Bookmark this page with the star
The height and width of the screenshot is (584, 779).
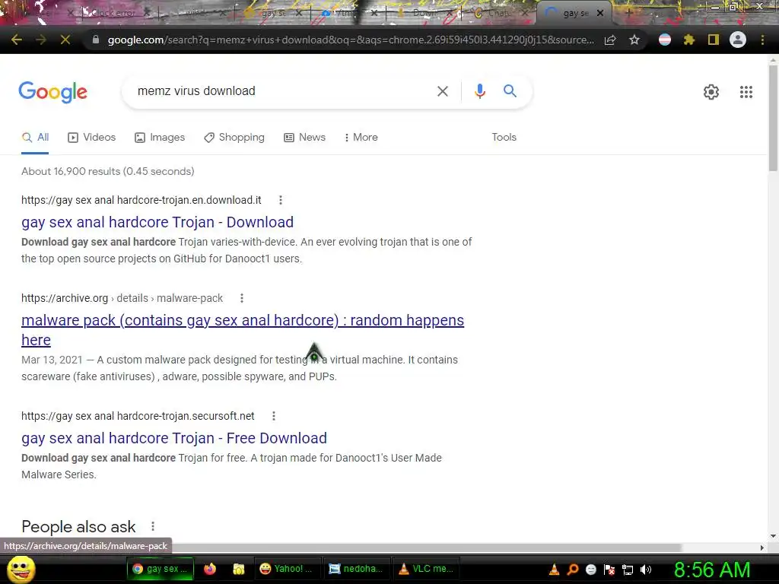pos(634,40)
